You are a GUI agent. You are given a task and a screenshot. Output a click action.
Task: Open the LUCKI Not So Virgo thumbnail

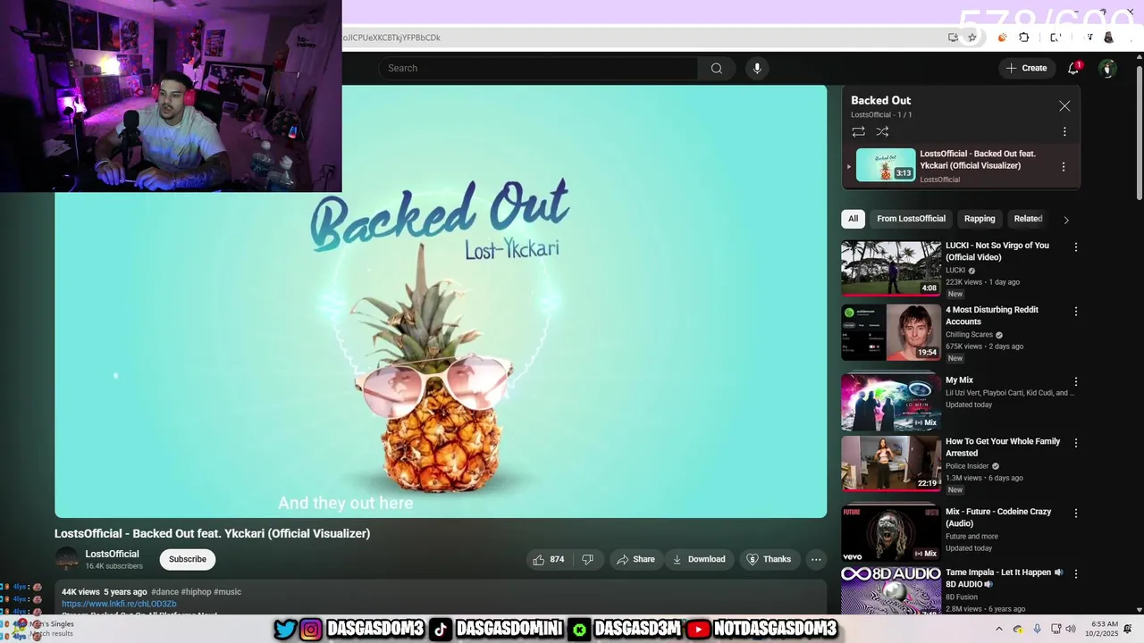[891, 269]
